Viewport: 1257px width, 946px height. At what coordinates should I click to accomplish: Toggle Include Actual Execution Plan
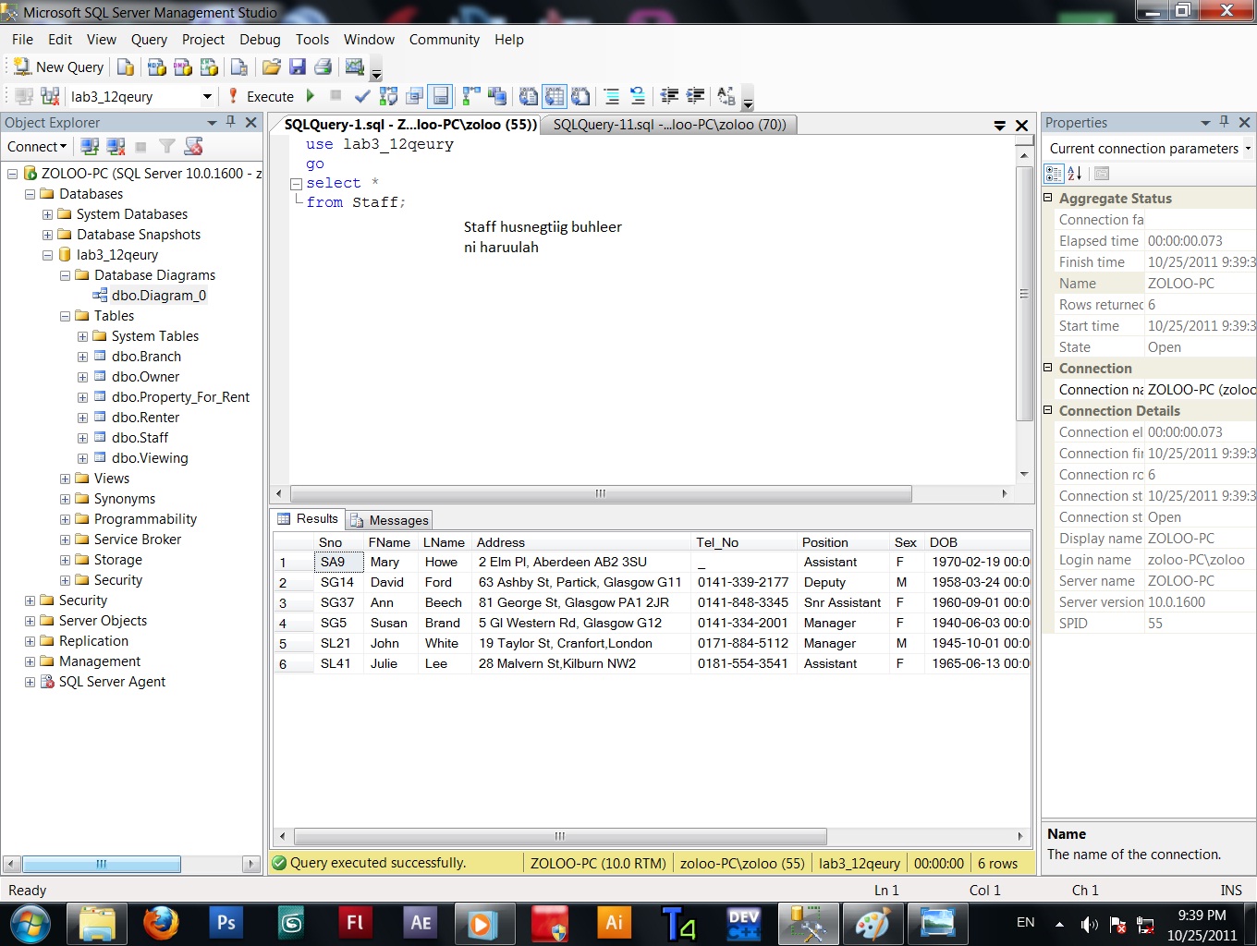pos(471,96)
